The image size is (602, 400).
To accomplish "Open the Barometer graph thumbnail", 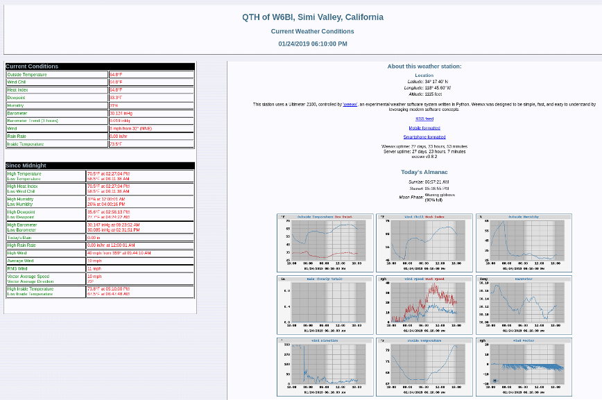I will click(x=524, y=305).
